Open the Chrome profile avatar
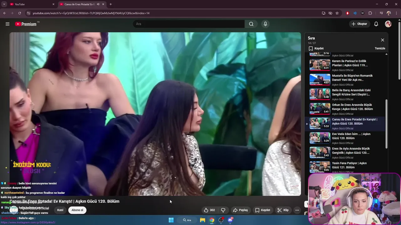The width and height of the screenshot is (401, 225). tap(389, 13)
